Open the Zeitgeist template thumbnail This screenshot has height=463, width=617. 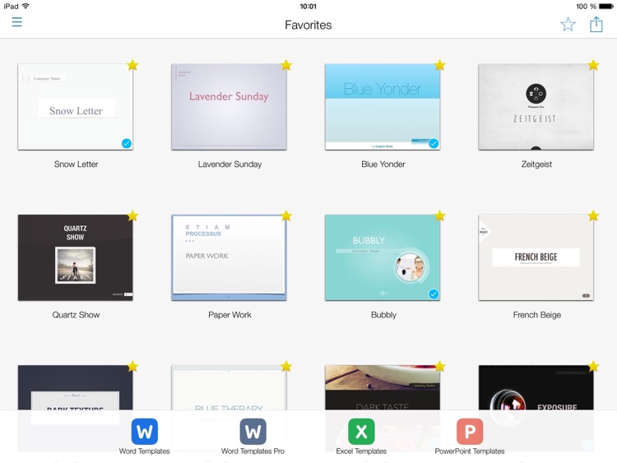[536, 107]
